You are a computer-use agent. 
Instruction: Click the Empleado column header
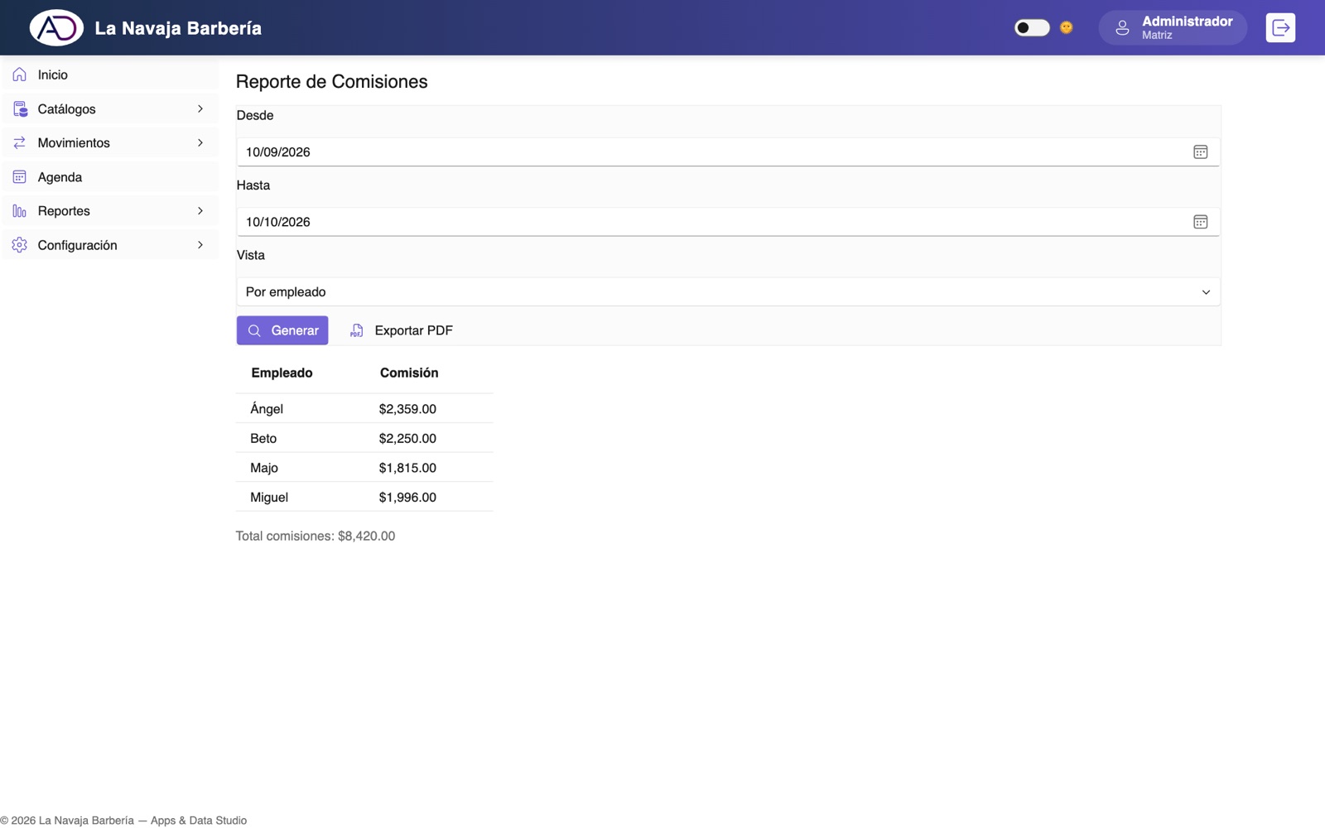tap(282, 373)
